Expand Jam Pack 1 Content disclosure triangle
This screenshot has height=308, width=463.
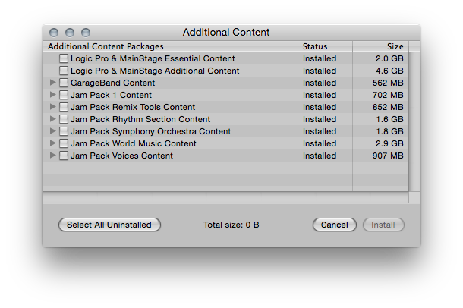click(52, 95)
